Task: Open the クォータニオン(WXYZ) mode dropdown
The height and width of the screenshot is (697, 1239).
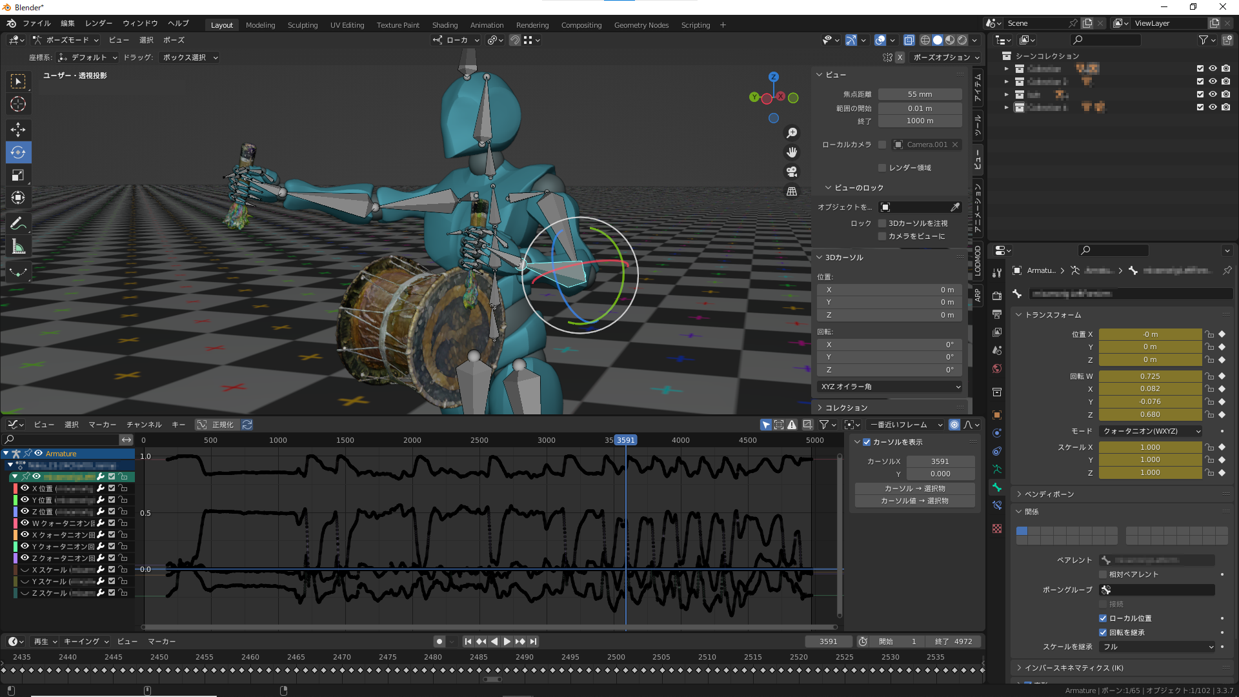Action: pyautogui.click(x=1151, y=431)
